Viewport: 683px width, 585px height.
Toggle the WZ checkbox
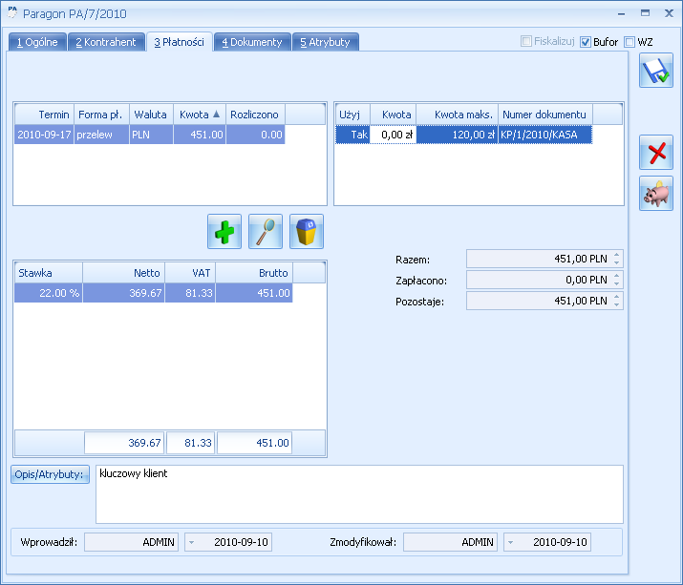[630, 42]
